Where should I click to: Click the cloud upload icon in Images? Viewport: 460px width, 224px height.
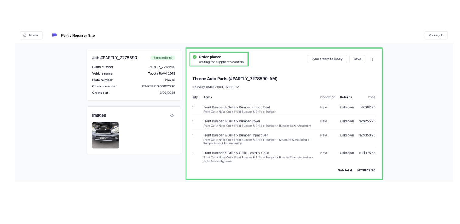point(172,115)
